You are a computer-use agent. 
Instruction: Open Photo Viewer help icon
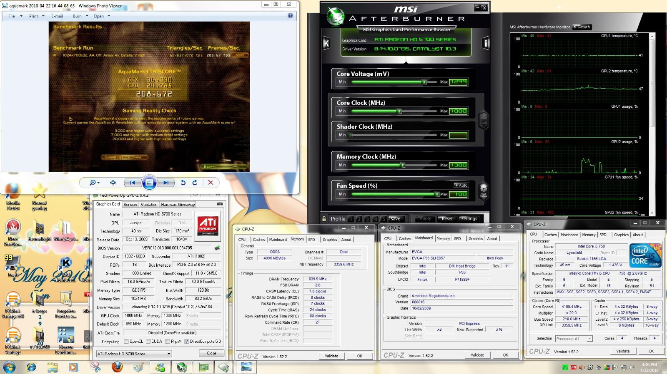tap(290, 16)
